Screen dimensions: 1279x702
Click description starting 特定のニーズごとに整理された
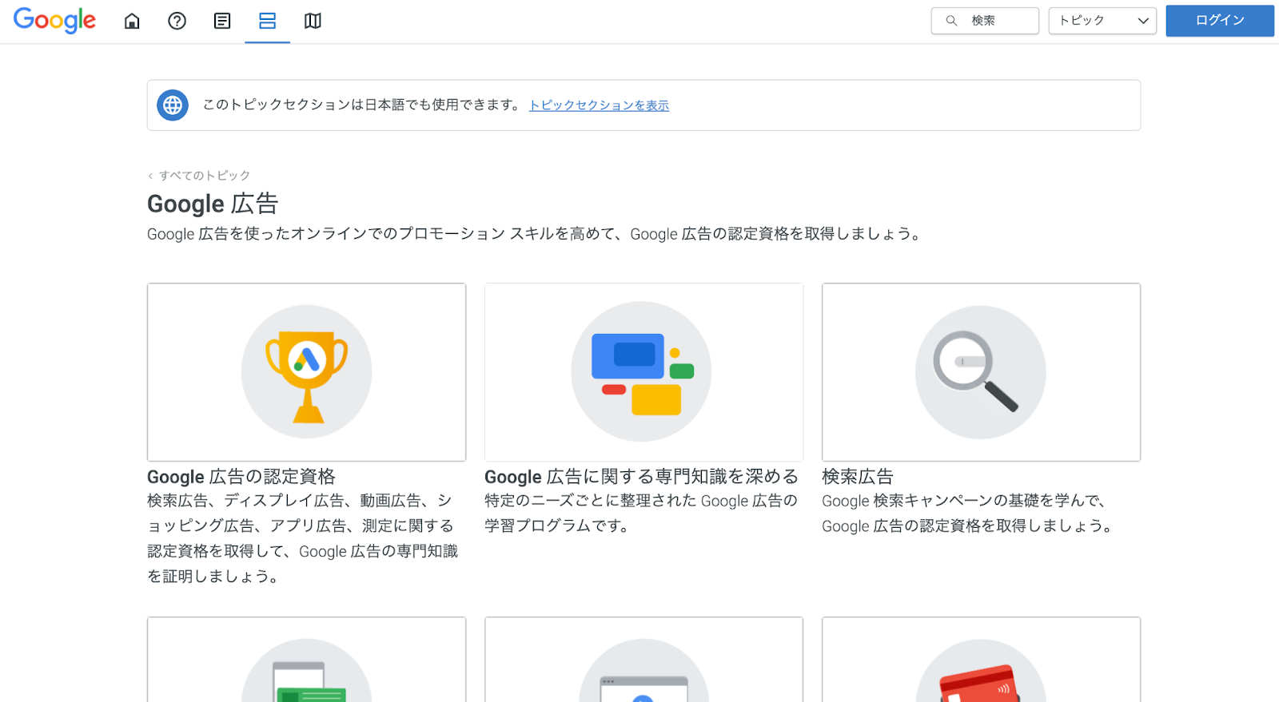(x=641, y=514)
